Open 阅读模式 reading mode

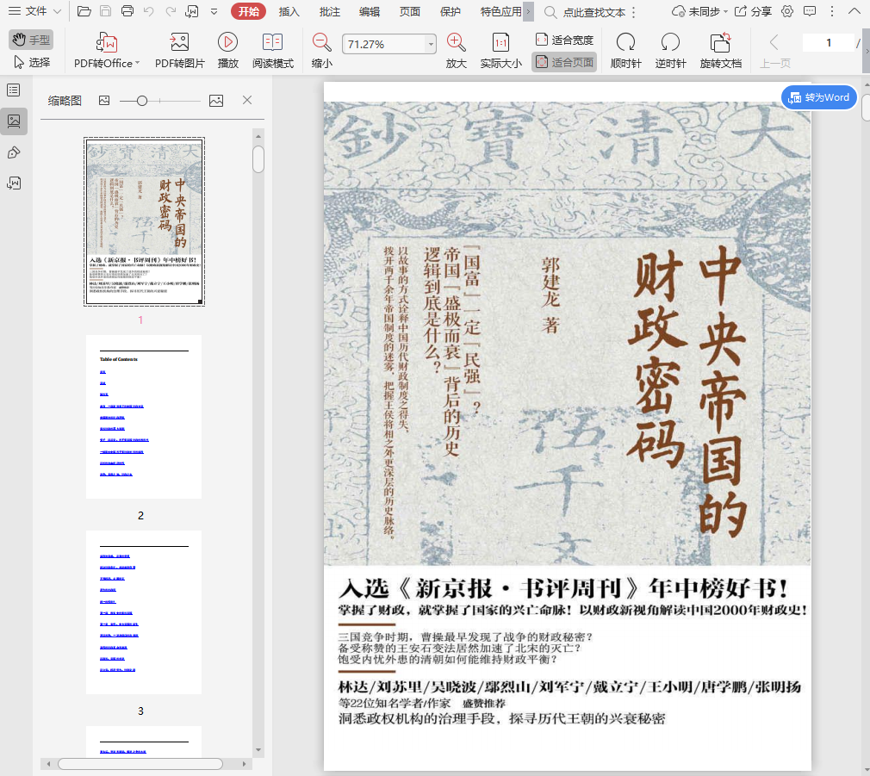point(272,42)
